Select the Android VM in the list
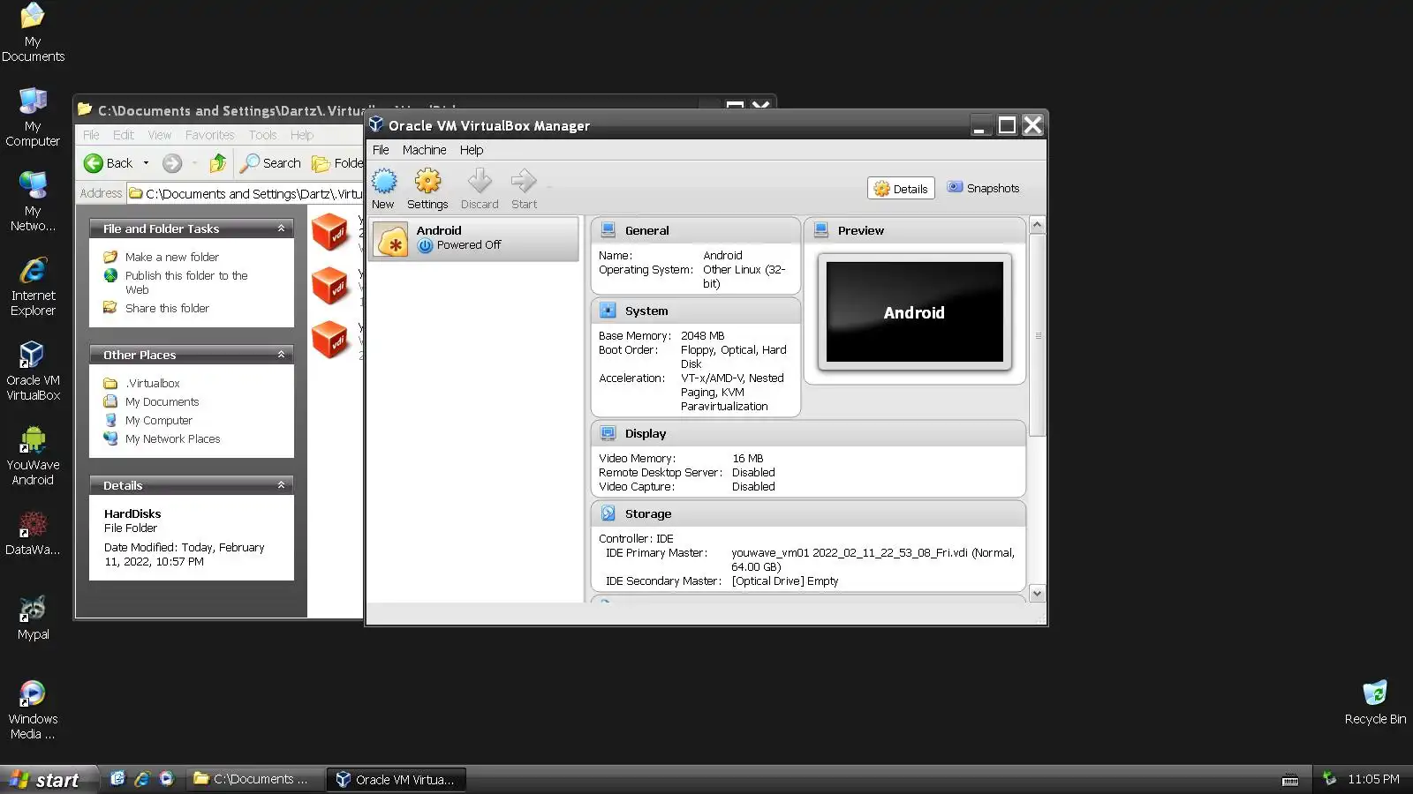Viewport: 1413px width, 794px height. (x=474, y=238)
